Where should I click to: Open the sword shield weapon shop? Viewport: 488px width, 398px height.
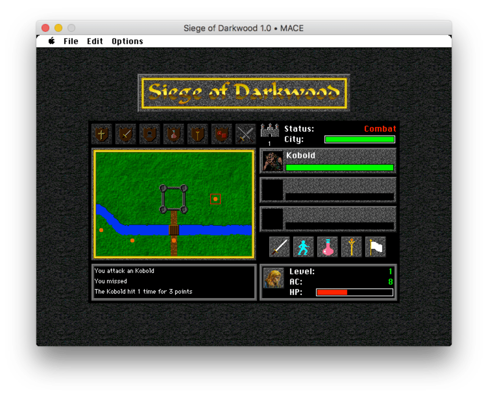pos(126,134)
